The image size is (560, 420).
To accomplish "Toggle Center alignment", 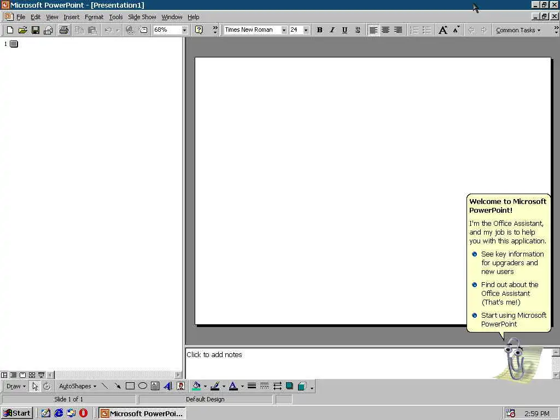I will [x=386, y=30].
